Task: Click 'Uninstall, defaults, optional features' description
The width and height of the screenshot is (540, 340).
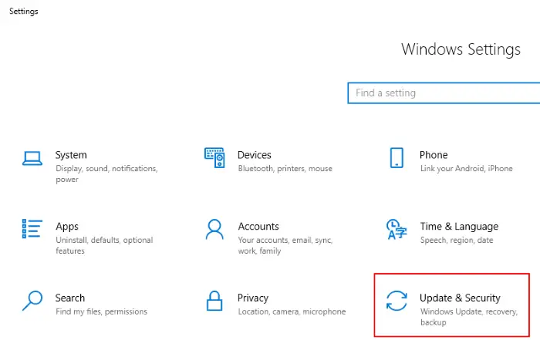Action: pyautogui.click(x=104, y=245)
